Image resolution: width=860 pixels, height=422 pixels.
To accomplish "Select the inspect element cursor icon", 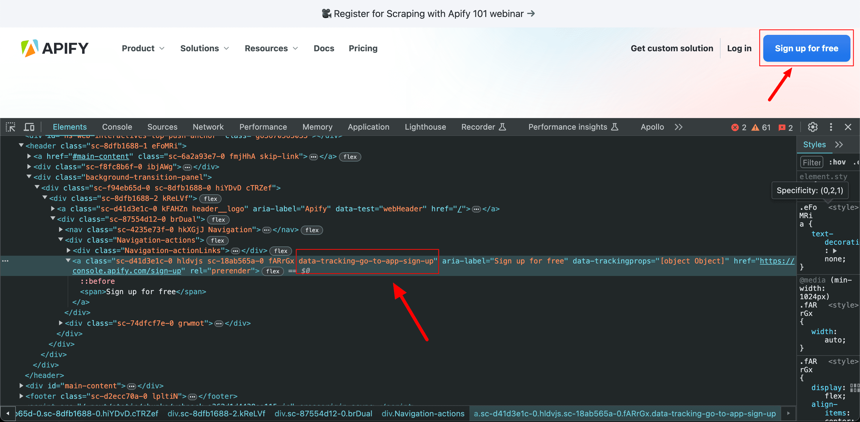I will [x=10, y=127].
